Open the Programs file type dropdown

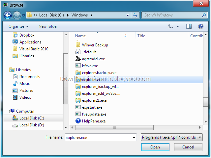tap(171, 137)
